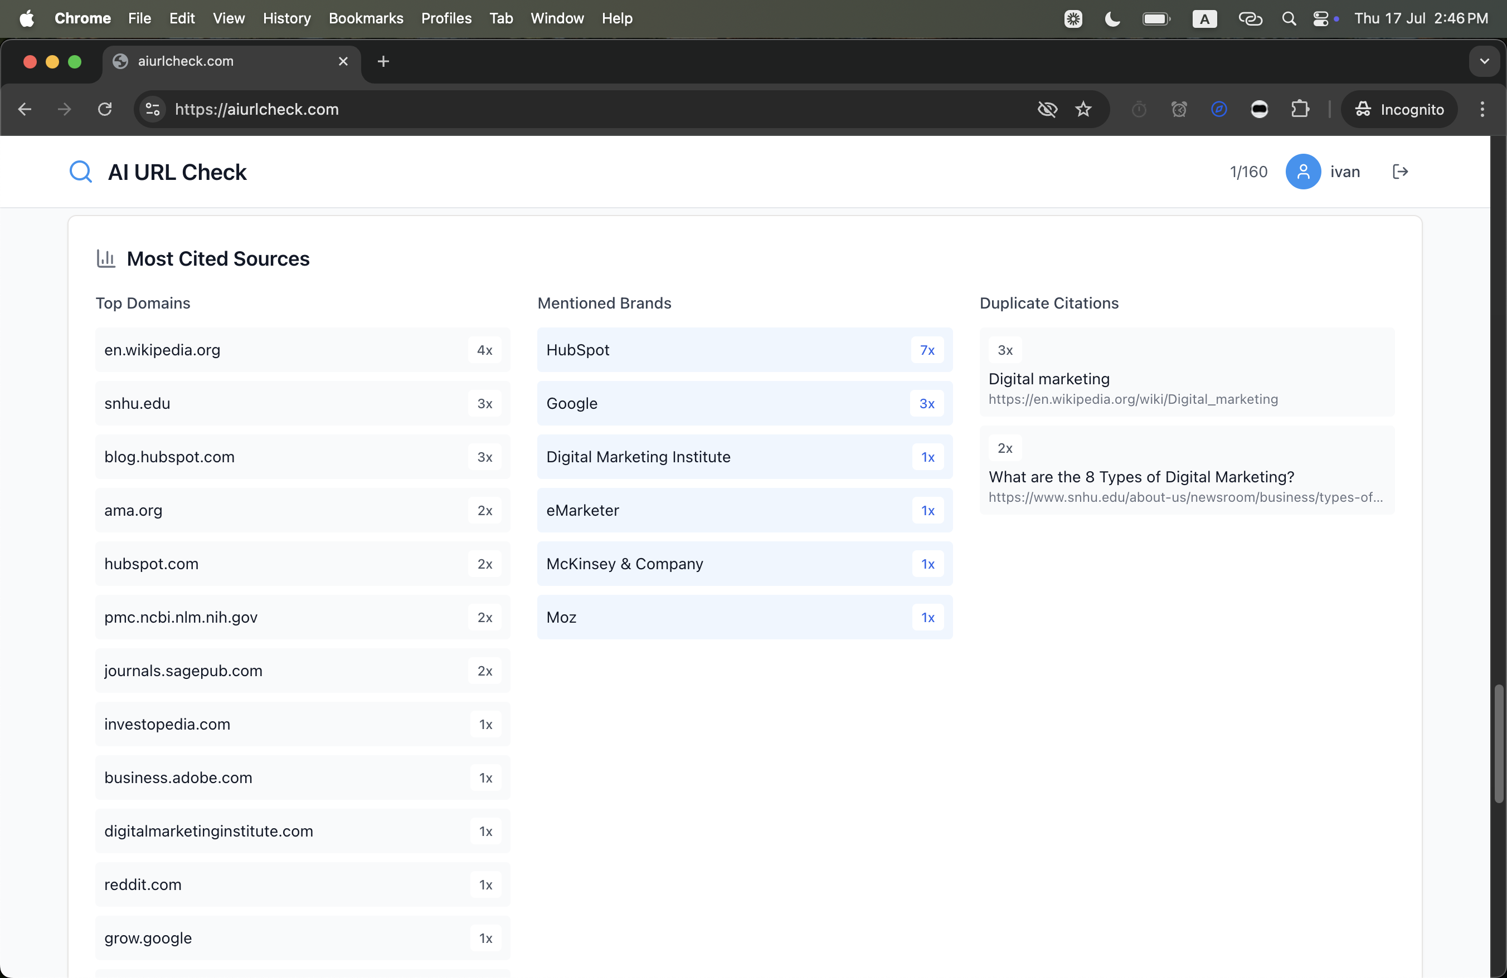The width and height of the screenshot is (1507, 978).
Task: Click the McKinsey & Company brand row
Action: [x=745, y=563]
